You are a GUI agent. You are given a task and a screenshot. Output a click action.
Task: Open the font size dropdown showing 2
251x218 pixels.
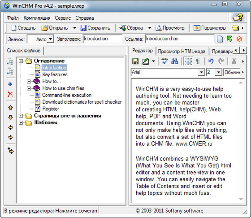tap(219, 72)
